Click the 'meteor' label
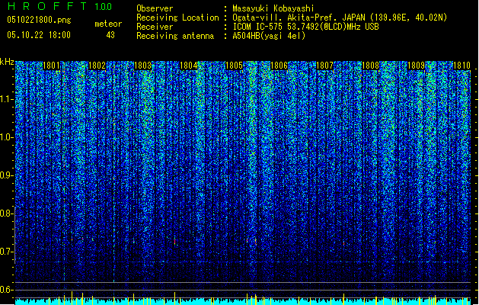 pyautogui.click(x=108, y=24)
